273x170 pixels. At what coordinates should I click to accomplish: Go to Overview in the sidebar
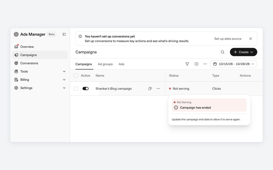click(x=40, y=46)
